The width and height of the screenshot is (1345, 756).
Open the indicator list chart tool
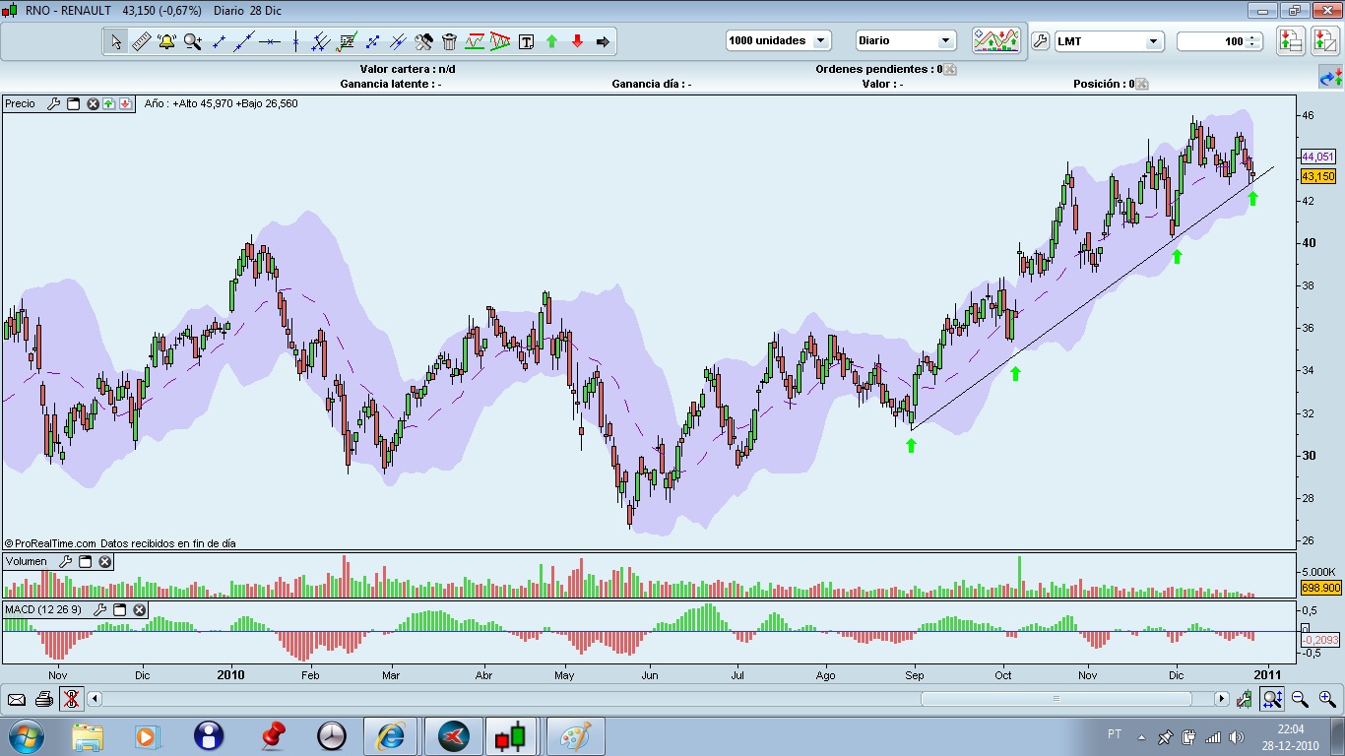coord(347,41)
